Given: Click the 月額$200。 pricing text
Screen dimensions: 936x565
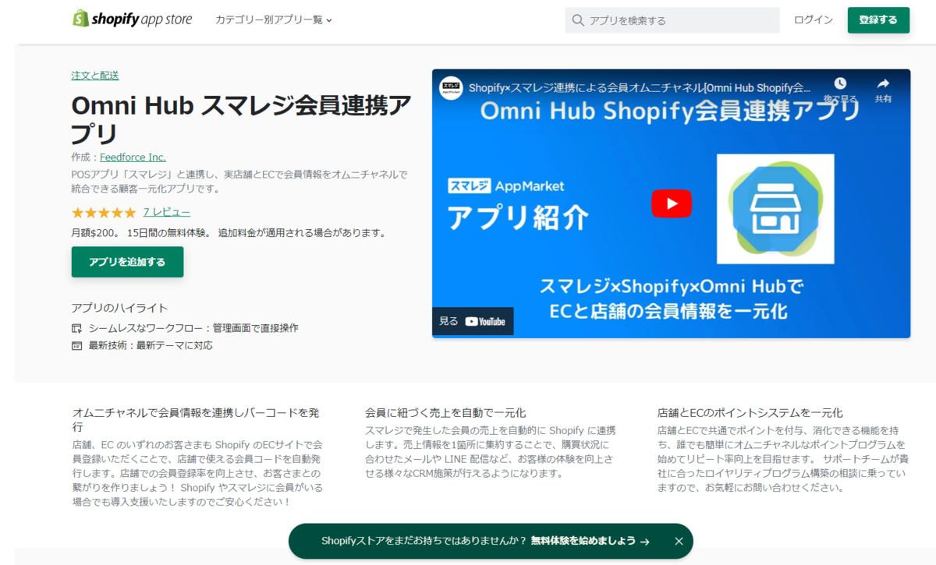Looking at the screenshot, I should click(x=94, y=232).
